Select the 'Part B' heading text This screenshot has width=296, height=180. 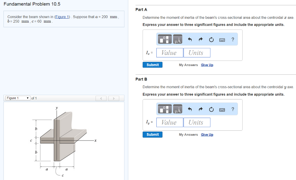click(x=141, y=79)
